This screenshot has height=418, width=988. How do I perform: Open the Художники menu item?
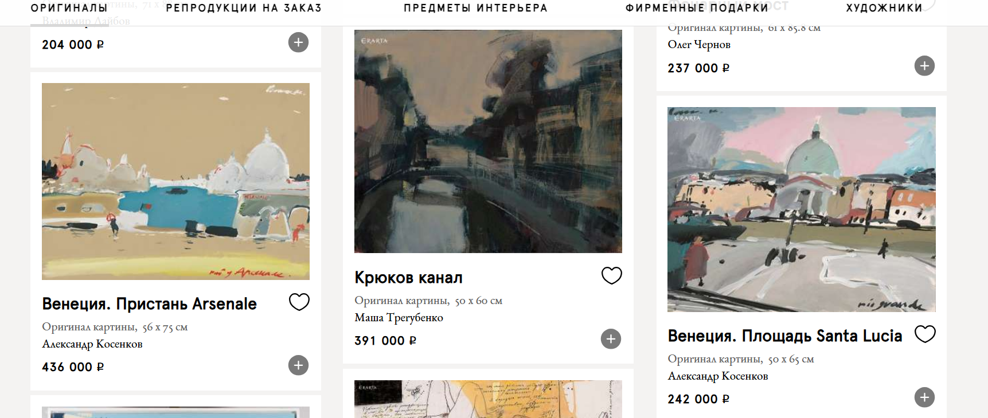tap(884, 8)
